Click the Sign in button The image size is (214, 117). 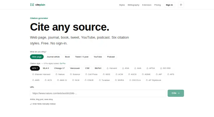click(x=169, y=5)
